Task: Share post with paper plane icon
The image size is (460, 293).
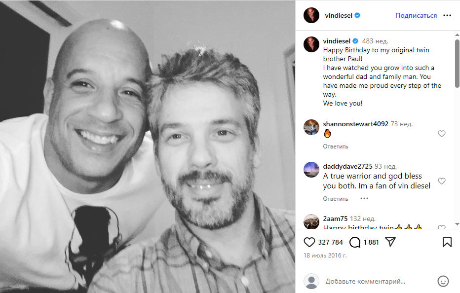Action: 390,242
